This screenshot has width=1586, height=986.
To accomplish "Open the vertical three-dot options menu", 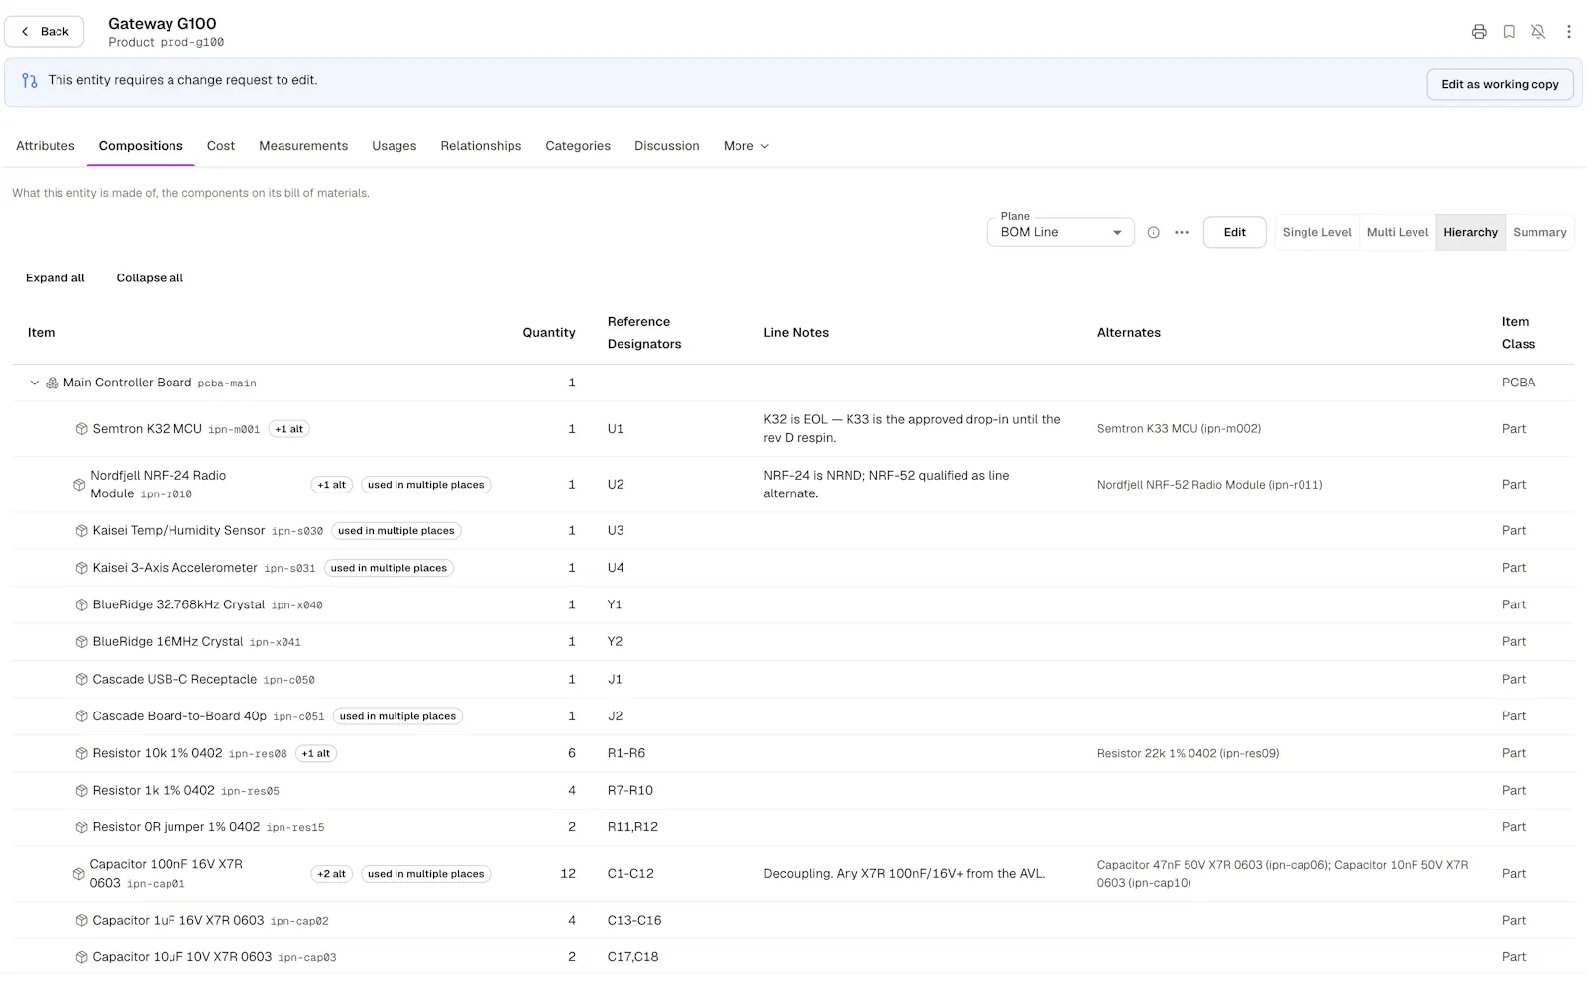I will click(1568, 32).
